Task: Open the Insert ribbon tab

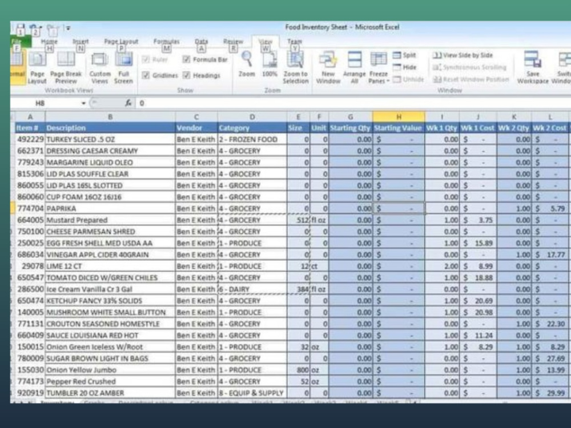Action: 81,42
